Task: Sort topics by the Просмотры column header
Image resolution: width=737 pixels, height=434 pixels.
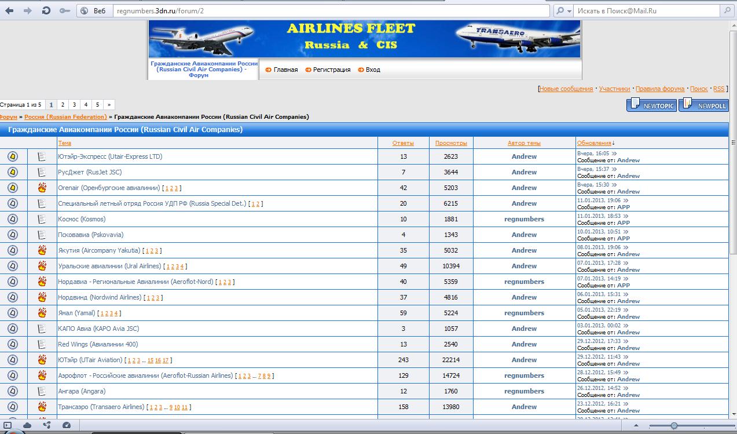Action: pos(451,143)
